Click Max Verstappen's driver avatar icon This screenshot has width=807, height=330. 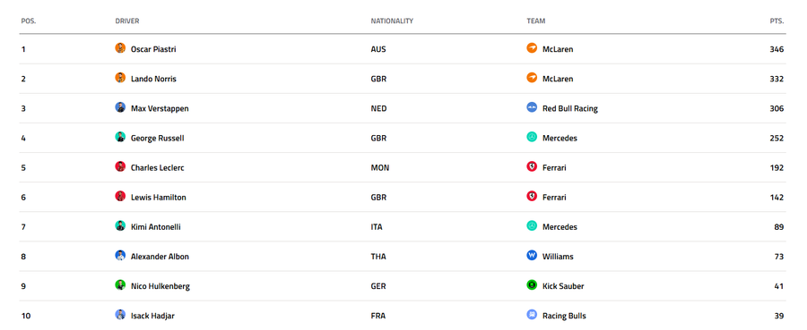coord(120,108)
